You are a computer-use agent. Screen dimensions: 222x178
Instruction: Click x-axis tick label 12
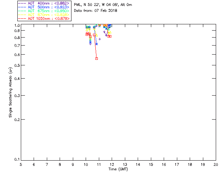(x=112, y=164)
